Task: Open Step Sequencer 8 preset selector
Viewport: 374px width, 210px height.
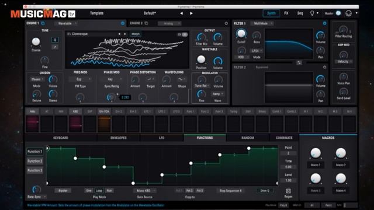Action: (230, 191)
